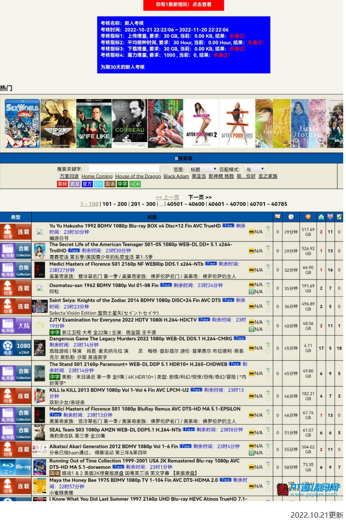Sort by the red leechers arrows icon
Image resolution: width=346 pixels, height=521 pixels.
pos(330,217)
